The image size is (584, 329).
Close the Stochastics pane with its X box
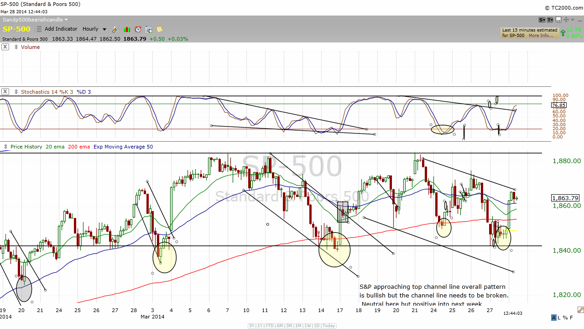click(5, 92)
